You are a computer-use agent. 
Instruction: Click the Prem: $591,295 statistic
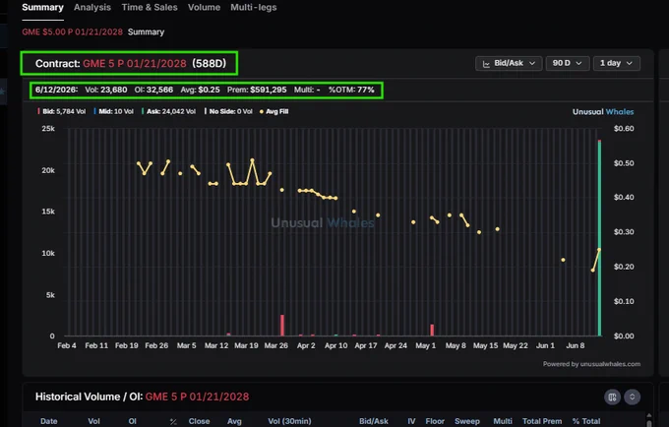[x=257, y=90]
